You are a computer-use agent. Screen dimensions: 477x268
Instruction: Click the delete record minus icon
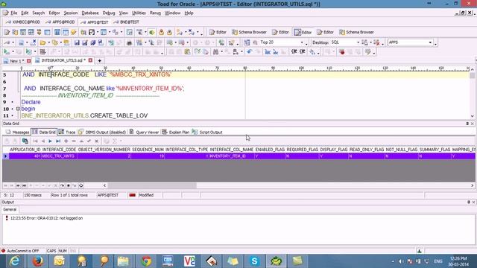[74, 141]
